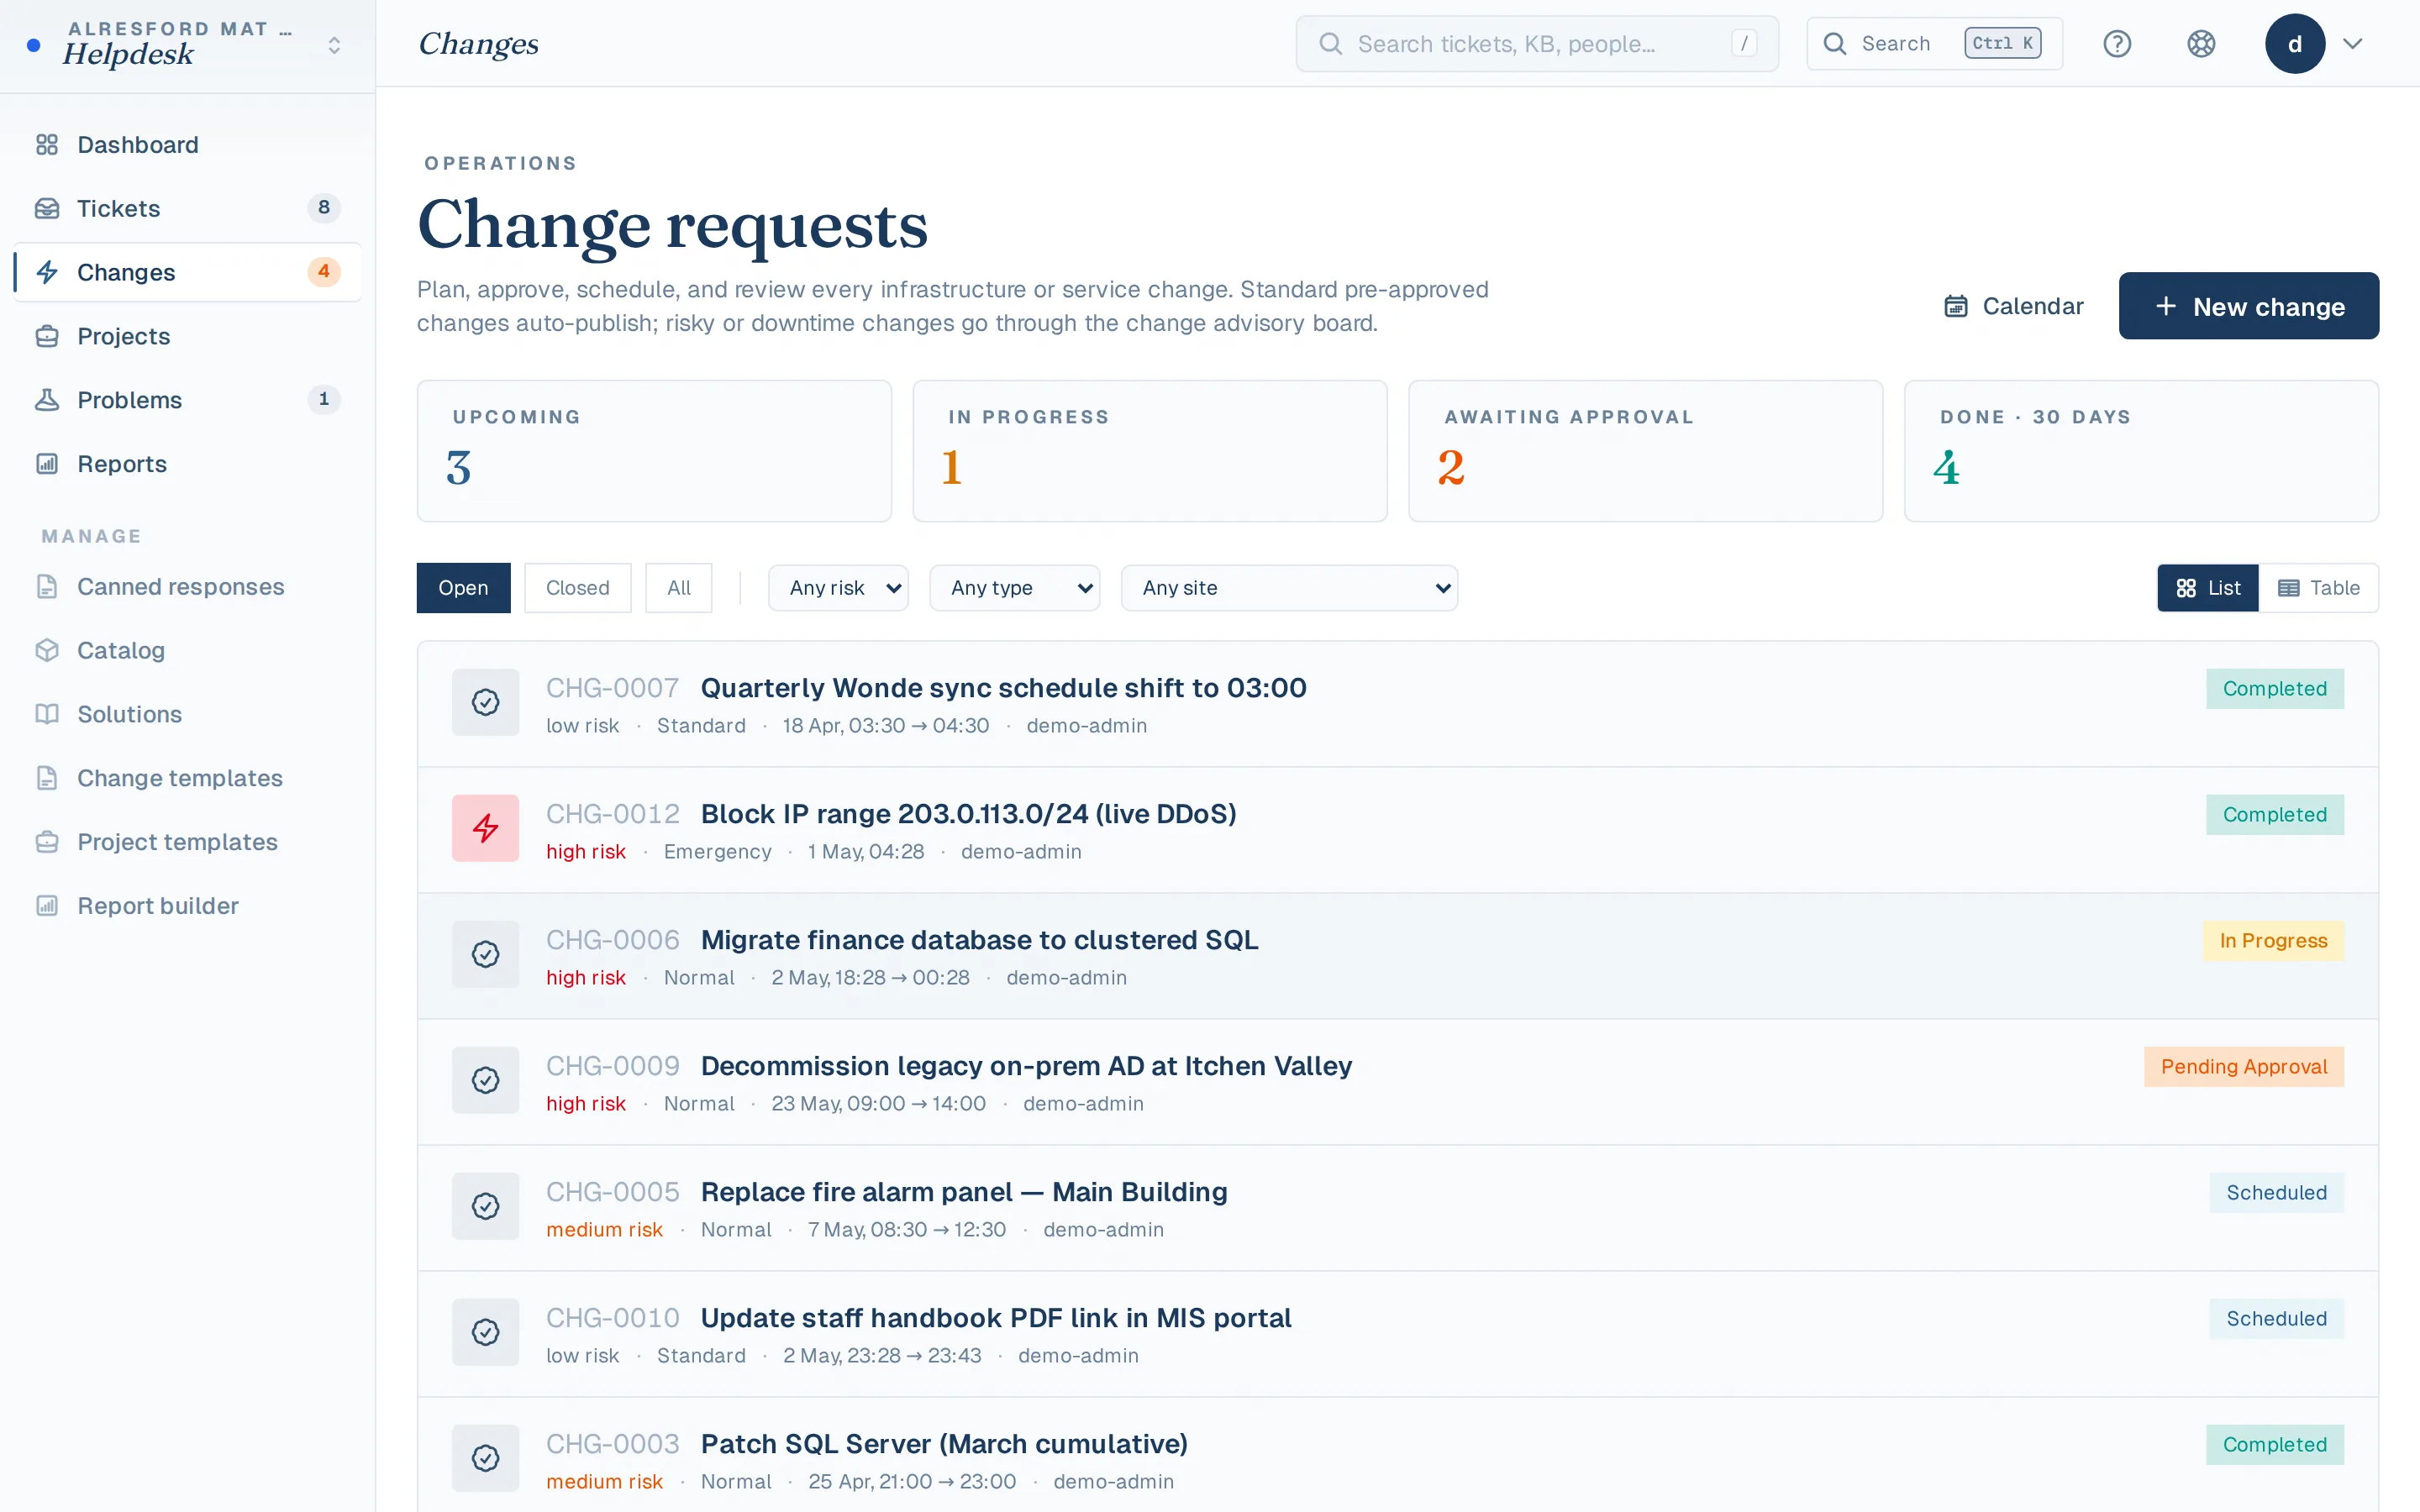
Task: Open the Change templates file icon
Action: [47, 778]
